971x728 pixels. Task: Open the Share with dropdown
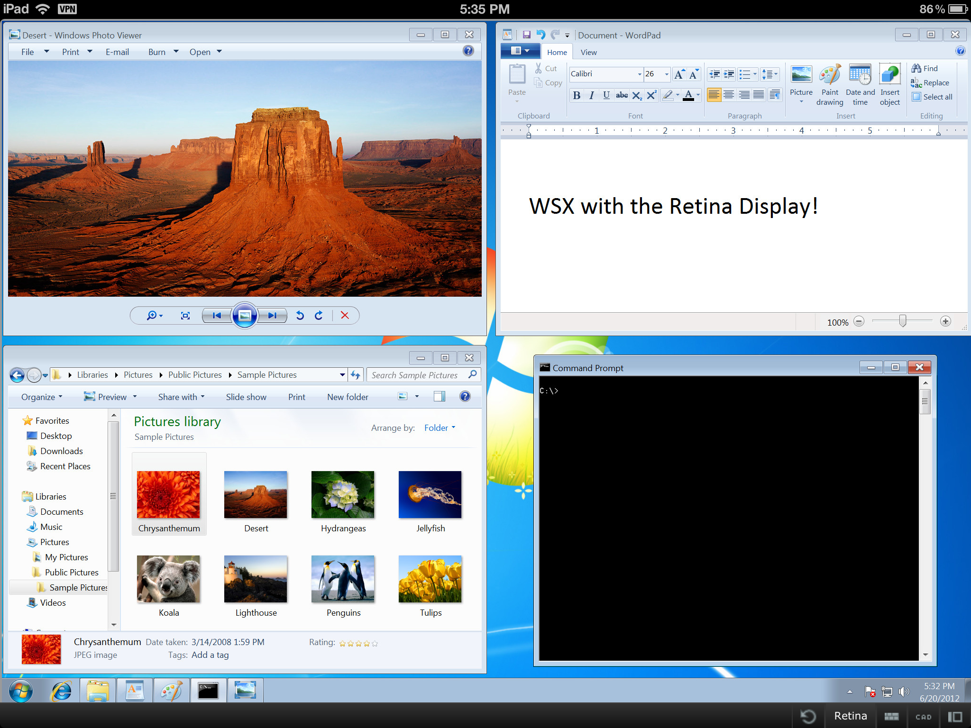click(x=181, y=397)
